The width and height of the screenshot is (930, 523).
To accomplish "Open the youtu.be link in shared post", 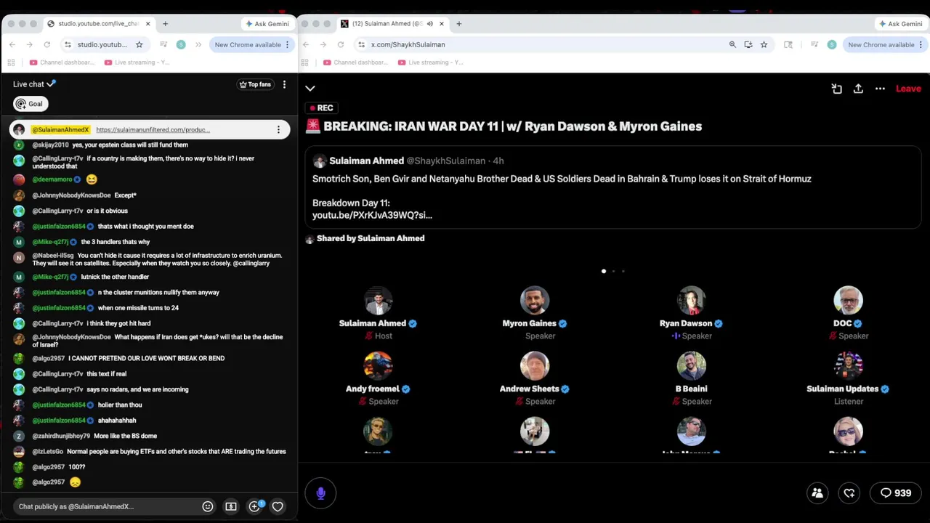I will pyautogui.click(x=372, y=215).
